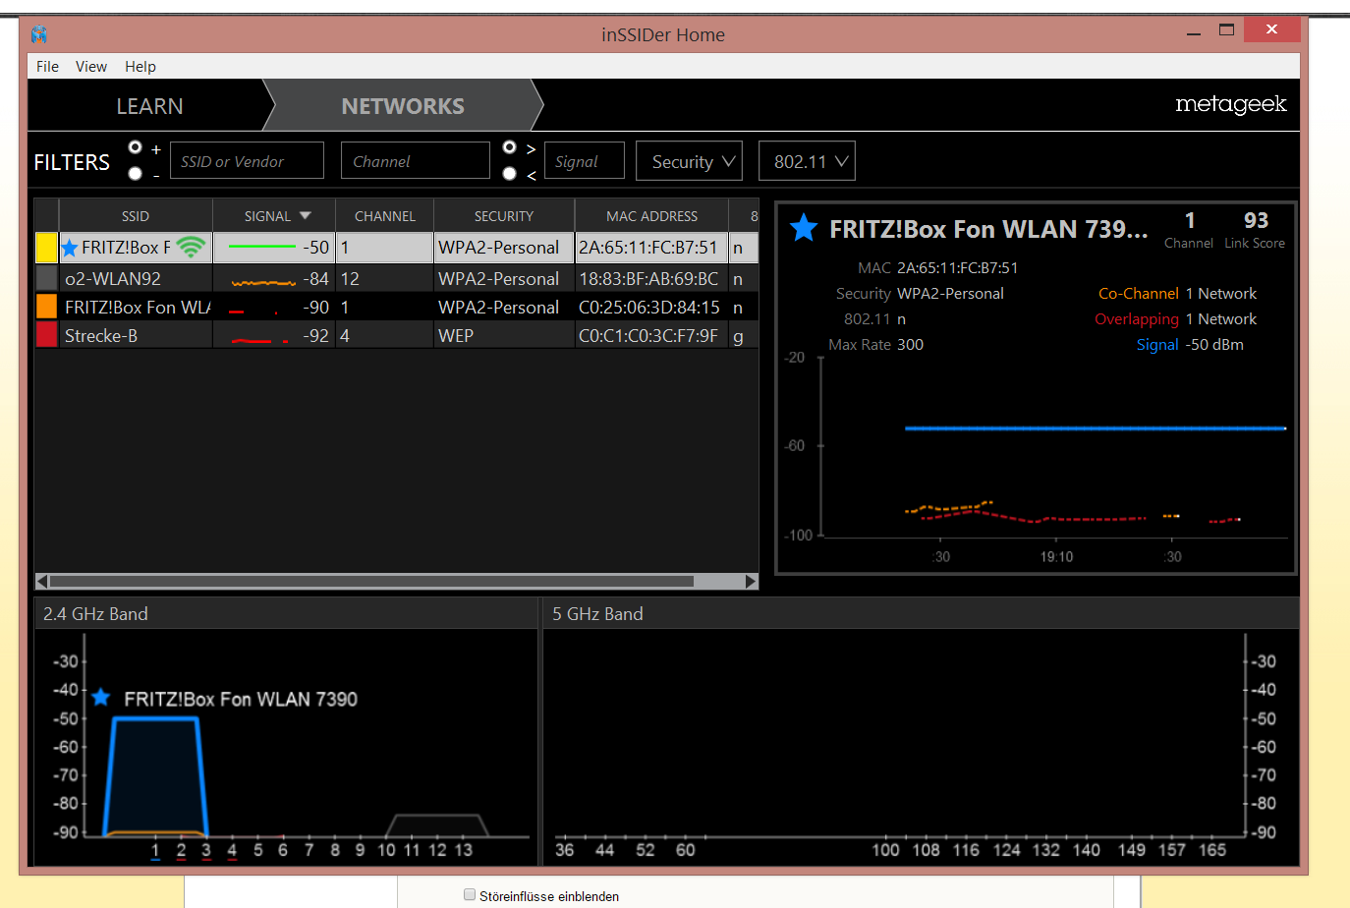Click gray color swatch of o2-WLAN92 row

tap(46, 278)
